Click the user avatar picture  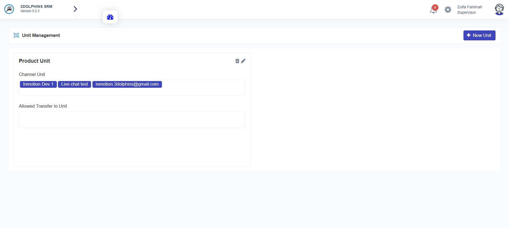pos(499,9)
